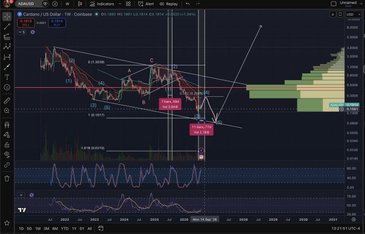The height and width of the screenshot is (234, 365).
Task: Select the crosshair cursor tool
Action: click(x=7, y=17)
